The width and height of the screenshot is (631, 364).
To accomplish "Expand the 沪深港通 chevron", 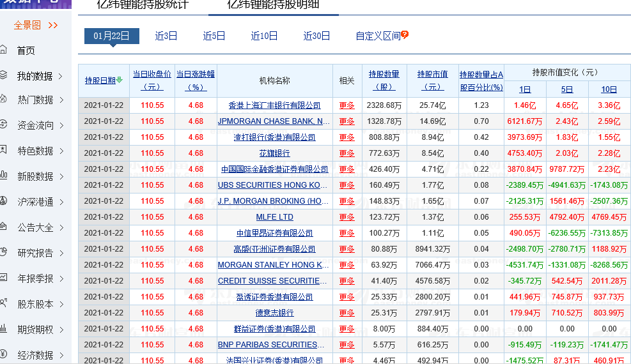I will pyautogui.click(x=62, y=202).
